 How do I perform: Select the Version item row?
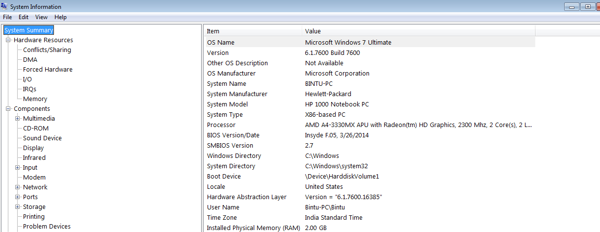(x=369, y=53)
